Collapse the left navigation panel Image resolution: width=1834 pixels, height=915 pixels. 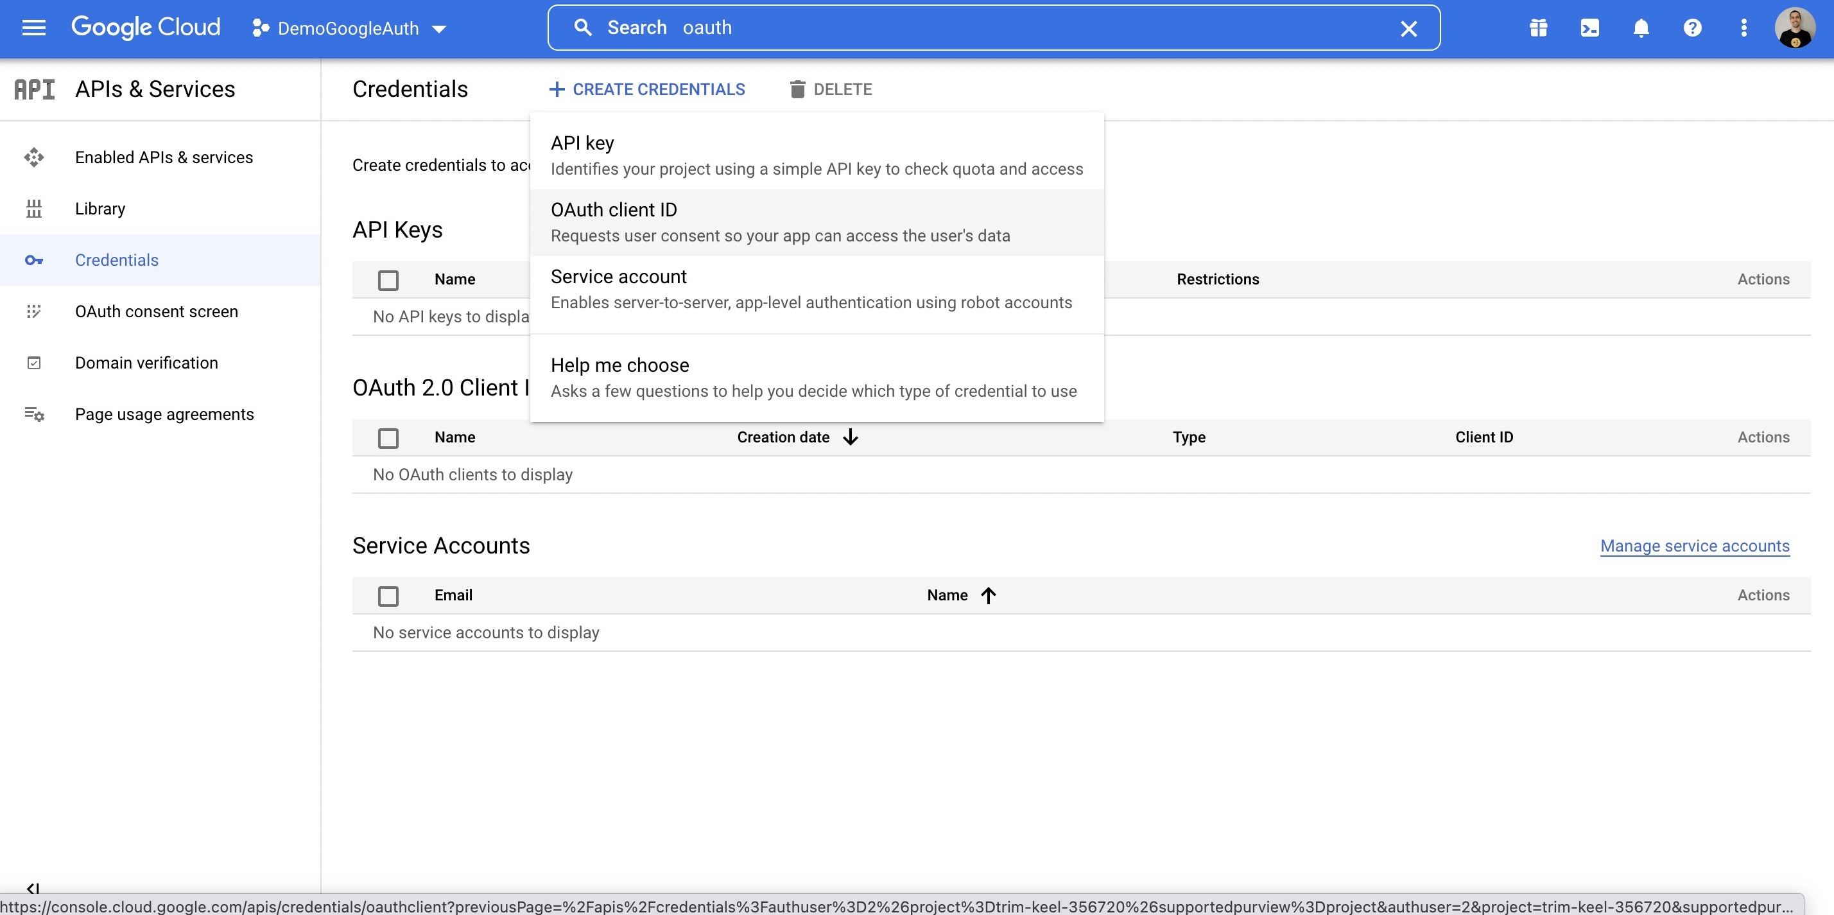[x=32, y=889]
